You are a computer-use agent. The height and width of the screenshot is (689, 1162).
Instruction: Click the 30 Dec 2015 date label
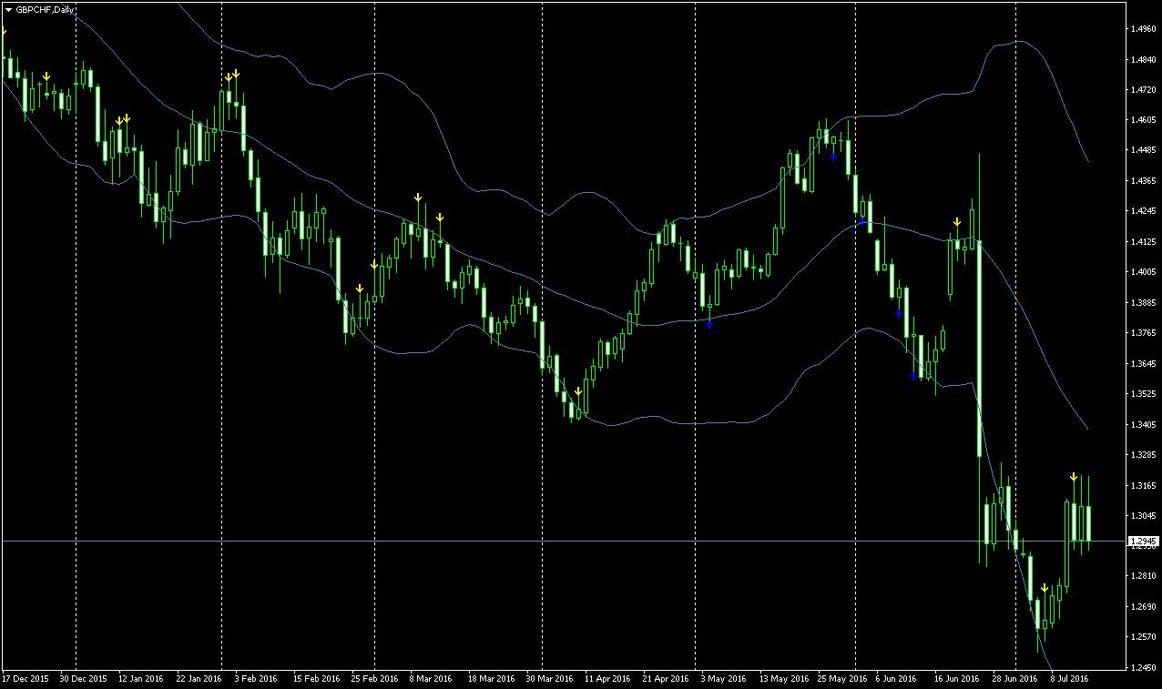tap(84, 679)
